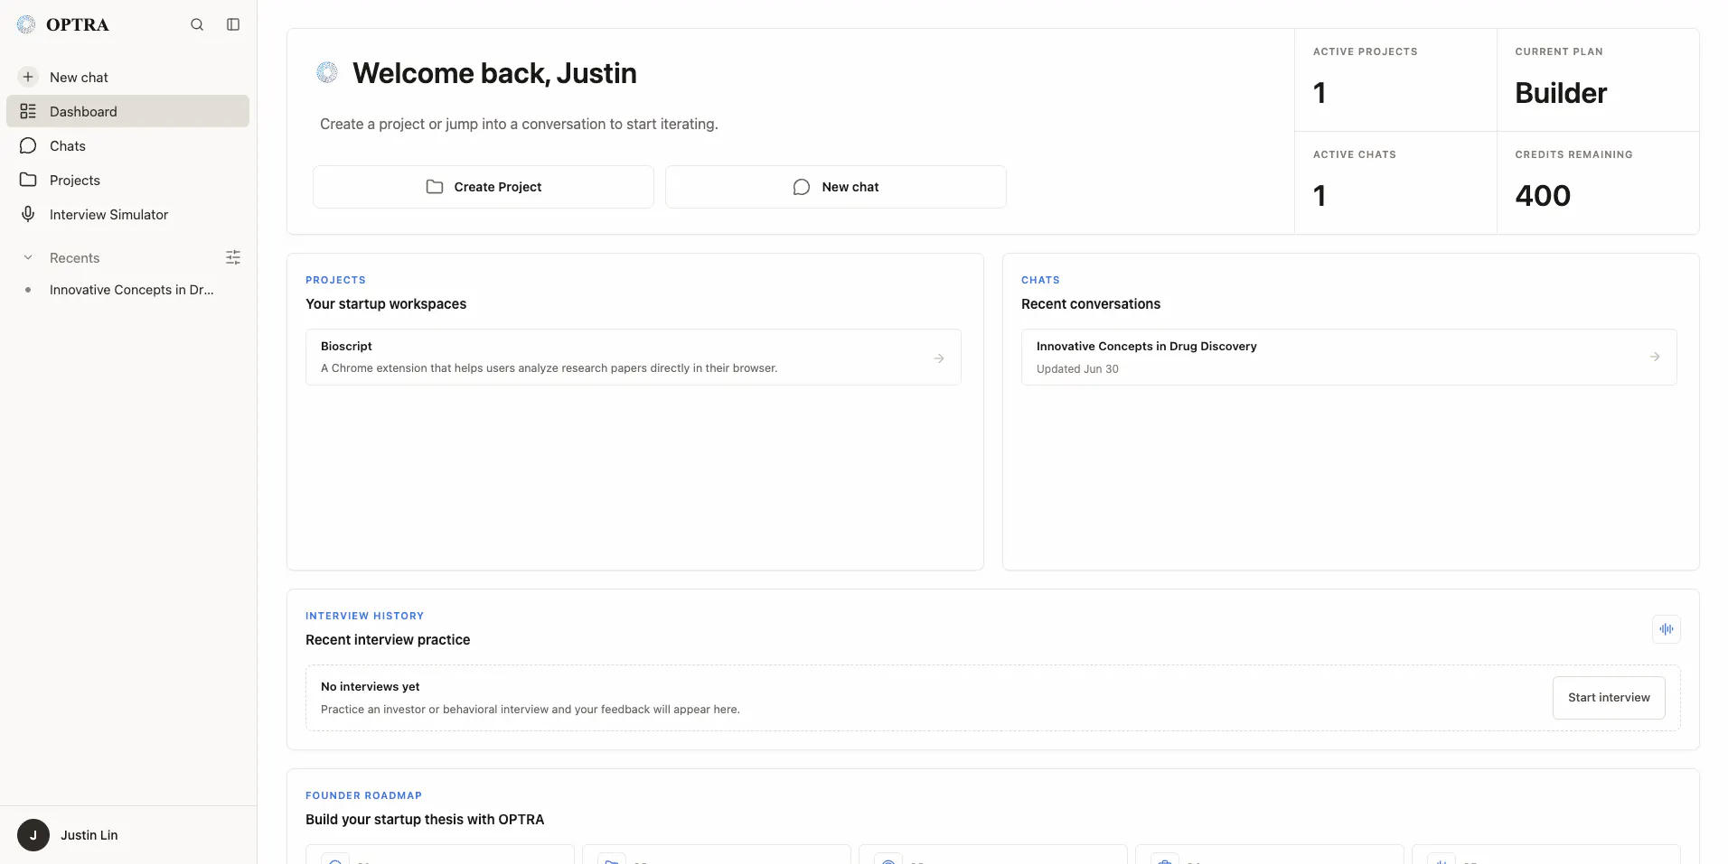The height and width of the screenshot is (864, 1728).
Task: Click the 'Welcome back, Justin' heading
Action: click(x=494, y=73)
